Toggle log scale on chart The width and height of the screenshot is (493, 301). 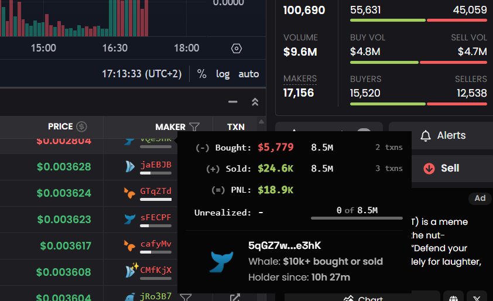(x=222, y=74)
